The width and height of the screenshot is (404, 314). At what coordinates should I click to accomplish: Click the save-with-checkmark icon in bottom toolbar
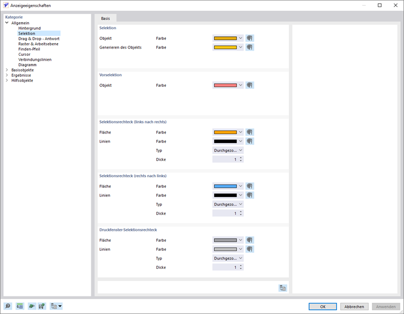click(x=42, y=306)
